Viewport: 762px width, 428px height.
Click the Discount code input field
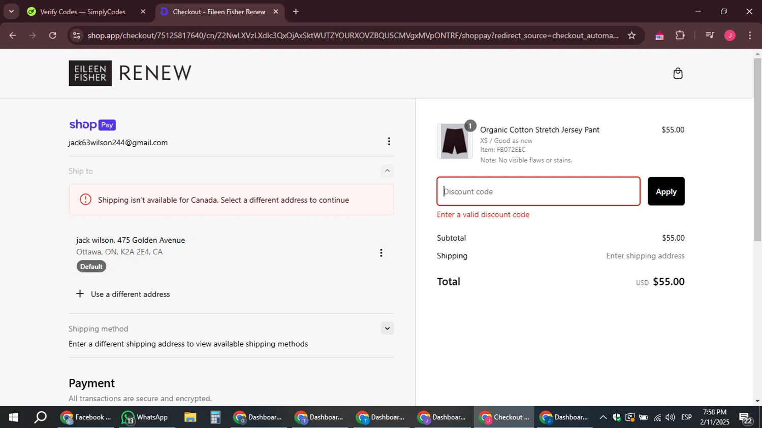click(538, 191)
